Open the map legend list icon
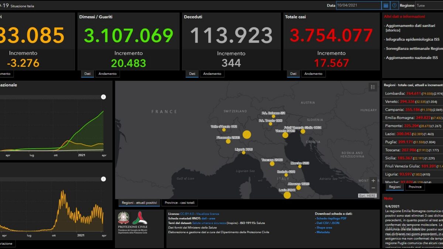Screen dimensions: 443x249 pyautogui.click(x=373, y=87)
